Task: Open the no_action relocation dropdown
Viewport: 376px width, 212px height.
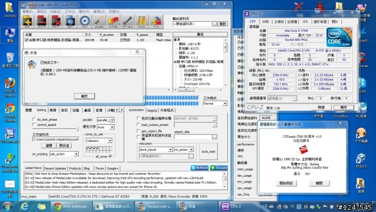Action: [x=184, y=150]
